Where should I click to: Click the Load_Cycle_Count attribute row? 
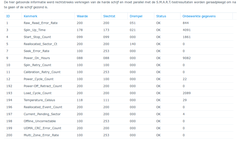37,93
